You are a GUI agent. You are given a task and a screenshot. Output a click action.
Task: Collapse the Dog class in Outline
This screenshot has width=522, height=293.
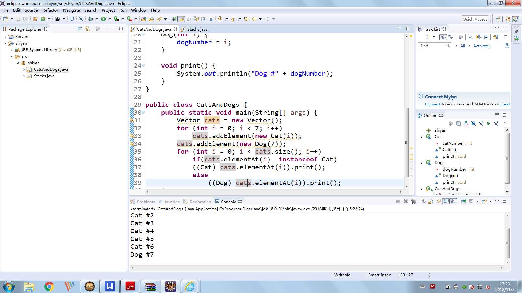(422, 163)
